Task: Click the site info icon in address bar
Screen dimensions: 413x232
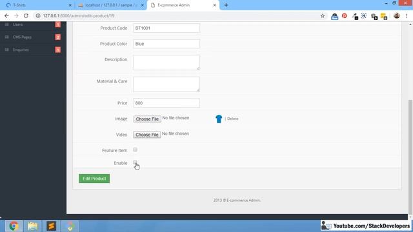Action: 38,15
